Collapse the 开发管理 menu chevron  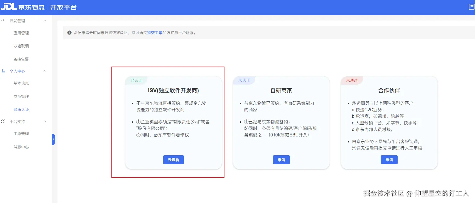45,21
